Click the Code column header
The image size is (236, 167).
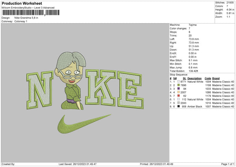click(x=208, y=78)
